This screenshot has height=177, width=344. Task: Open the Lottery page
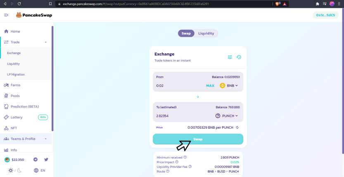pyautogui.click(x=17, y=117)
